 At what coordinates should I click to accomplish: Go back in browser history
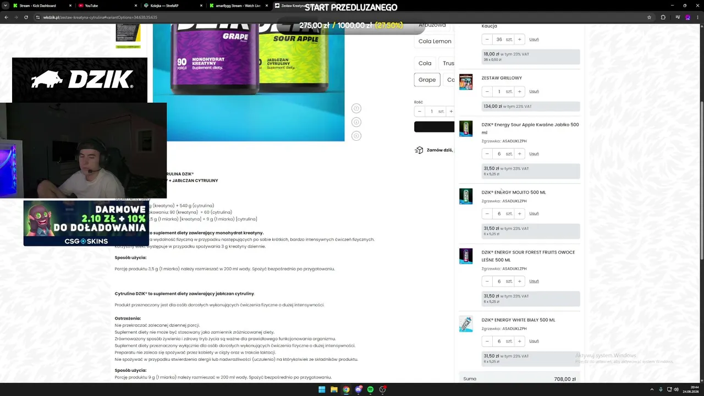click(x=6, y=17)
